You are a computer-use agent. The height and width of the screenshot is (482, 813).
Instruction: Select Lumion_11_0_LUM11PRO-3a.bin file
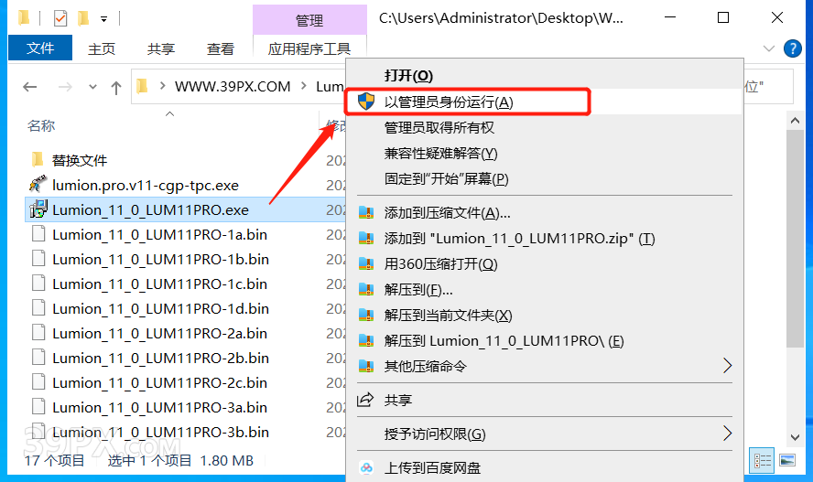point(159,408)
